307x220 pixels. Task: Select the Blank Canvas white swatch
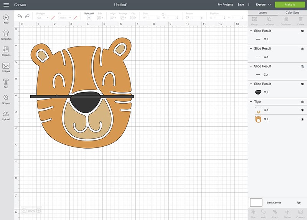pyautogui.click(x=256, y=202)
